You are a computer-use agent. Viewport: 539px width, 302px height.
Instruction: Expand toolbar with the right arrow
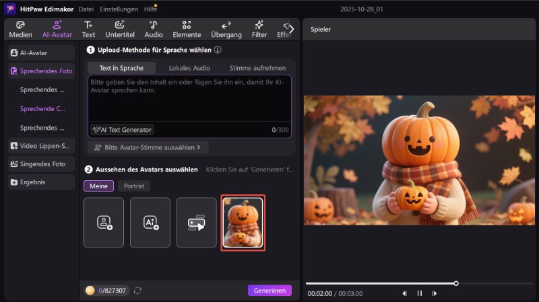(x=291, y=29)
